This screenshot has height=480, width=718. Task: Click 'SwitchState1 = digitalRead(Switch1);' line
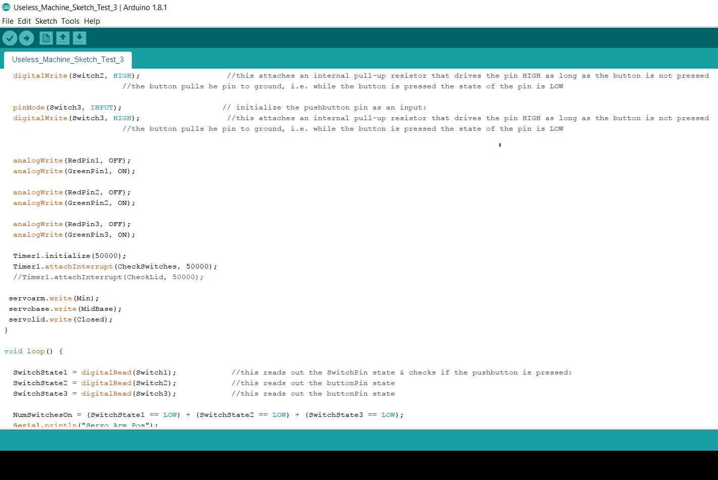95,372
